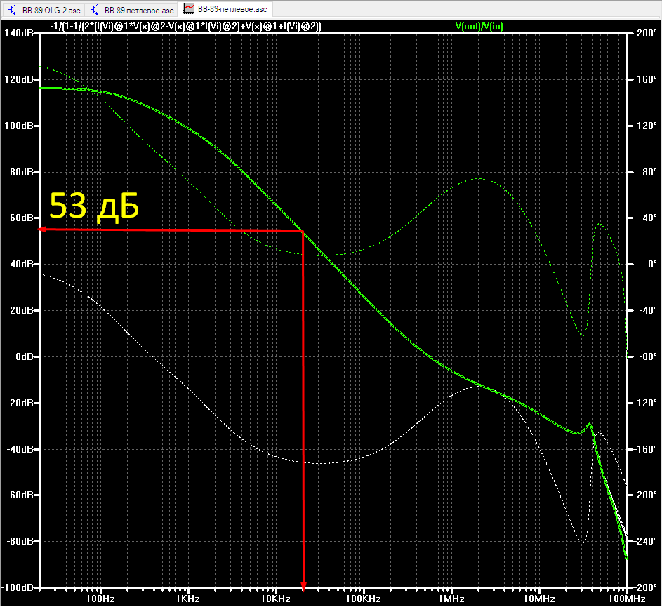Click the waveform plot icon on third tab
Image resolution: width=662 pixels, height=607 pixels.
pos(188,9)
